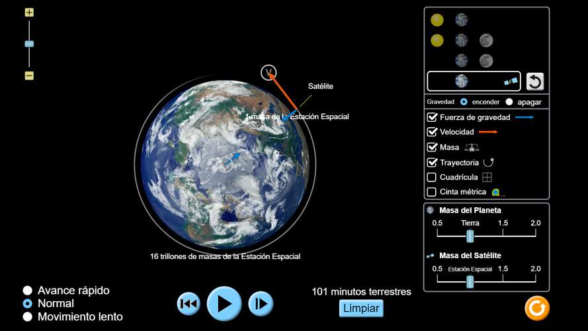The height and width of the screenshot is (331, 588).
Task: Uncheck Fuerza de gravedad checkbox
Action: (x=432, y=117)
